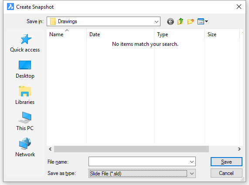
Task: Create a new folder with the toolbar icon
Action: [191, 21]
